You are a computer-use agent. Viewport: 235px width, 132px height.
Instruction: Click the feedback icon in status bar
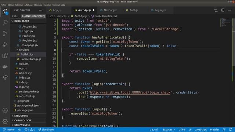click(224, 129)
